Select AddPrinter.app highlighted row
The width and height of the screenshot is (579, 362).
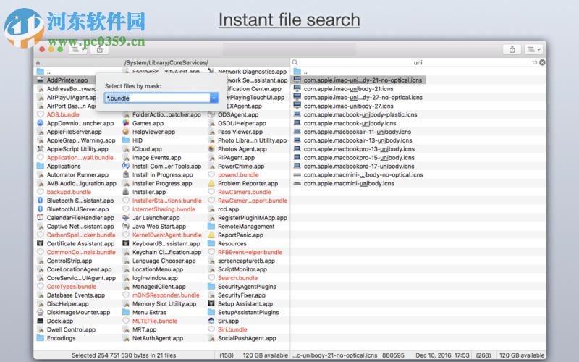(x=67, y=80)
